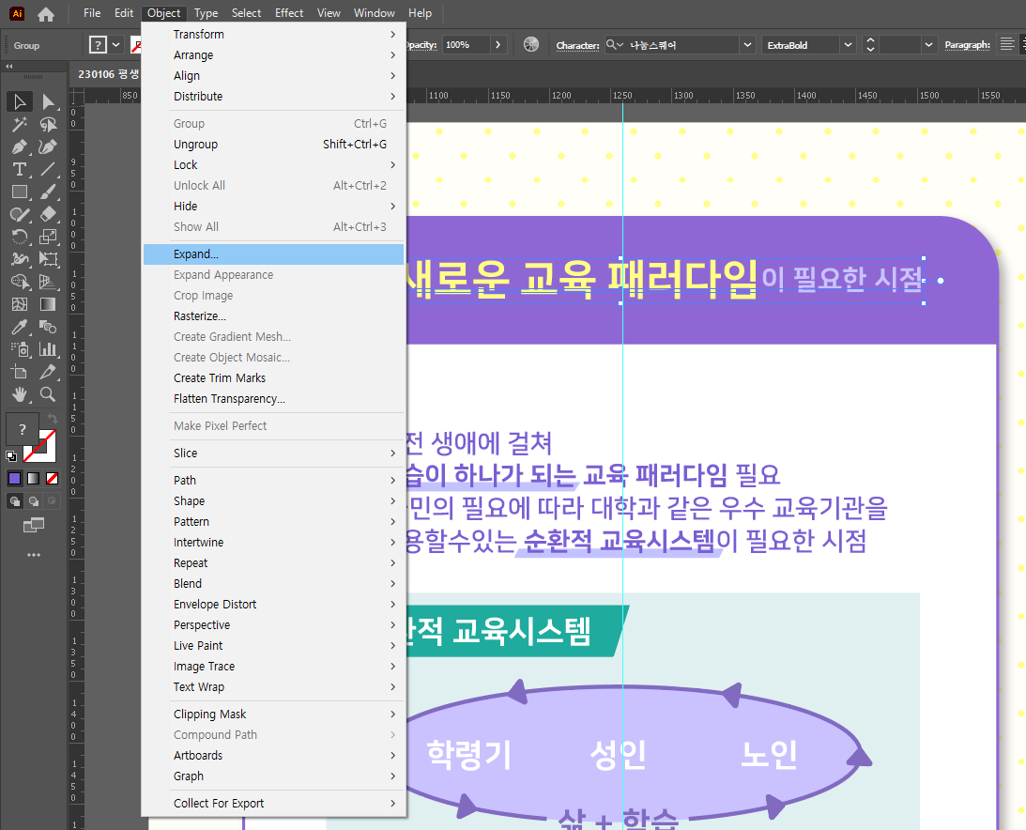The height and width of the screenshot is (830, 1026).
Task: Click the Recolor Artwork wheel icon
Action: pyautogui.click(x=531, y=44)
